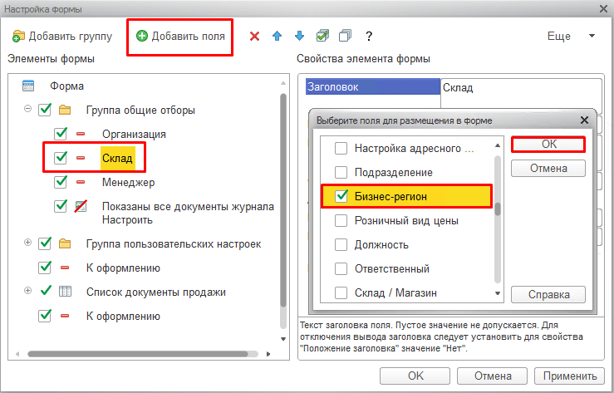The width and height of the screenshot is (614, 393).
Task: Uncheck all elements toolbar icon
Action: coord(345,36)
